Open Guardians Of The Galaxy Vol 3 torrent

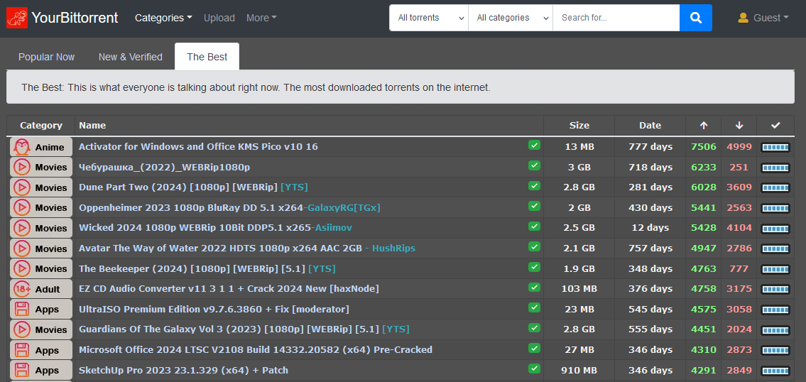click(x=244, y=329)
